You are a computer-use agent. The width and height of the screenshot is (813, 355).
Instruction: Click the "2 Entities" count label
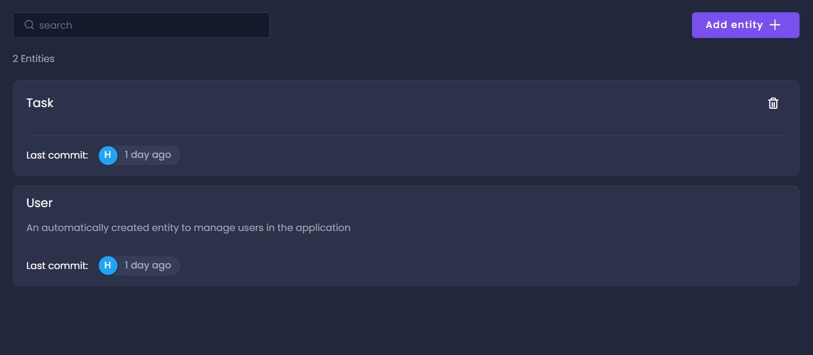tap(34, 58)
